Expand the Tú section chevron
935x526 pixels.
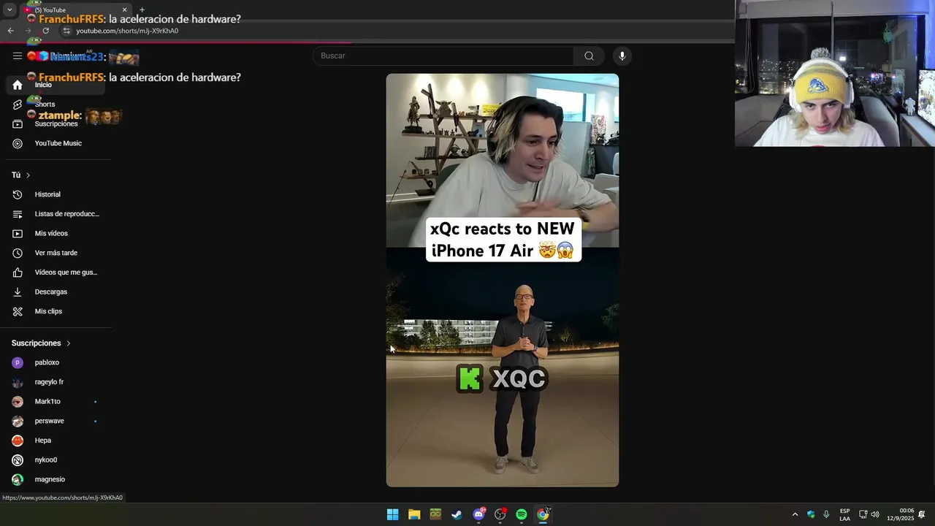click(28, 175)
